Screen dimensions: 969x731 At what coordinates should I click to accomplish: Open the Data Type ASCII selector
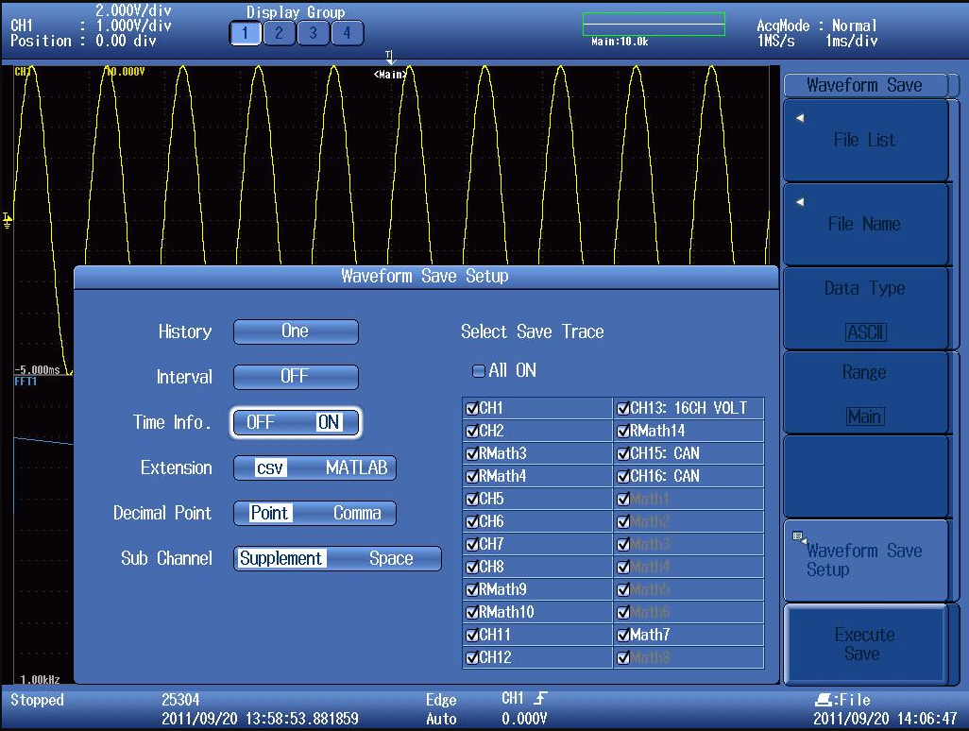(x=864, y=310)
